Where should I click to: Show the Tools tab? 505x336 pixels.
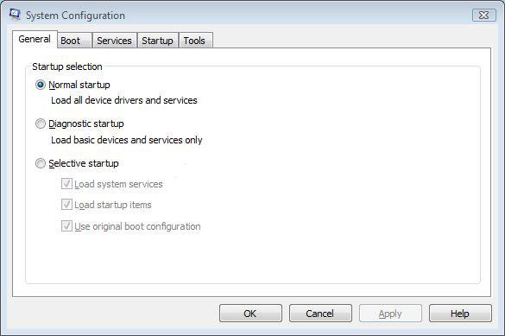click(195, 41)
